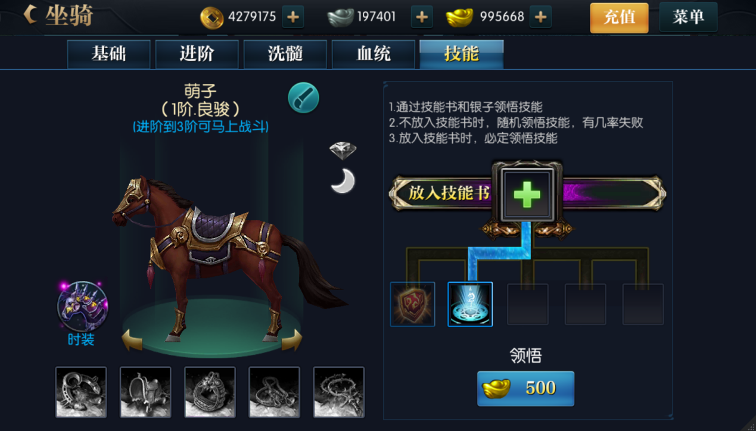Click the teal brush rename icon

(304, 98)
